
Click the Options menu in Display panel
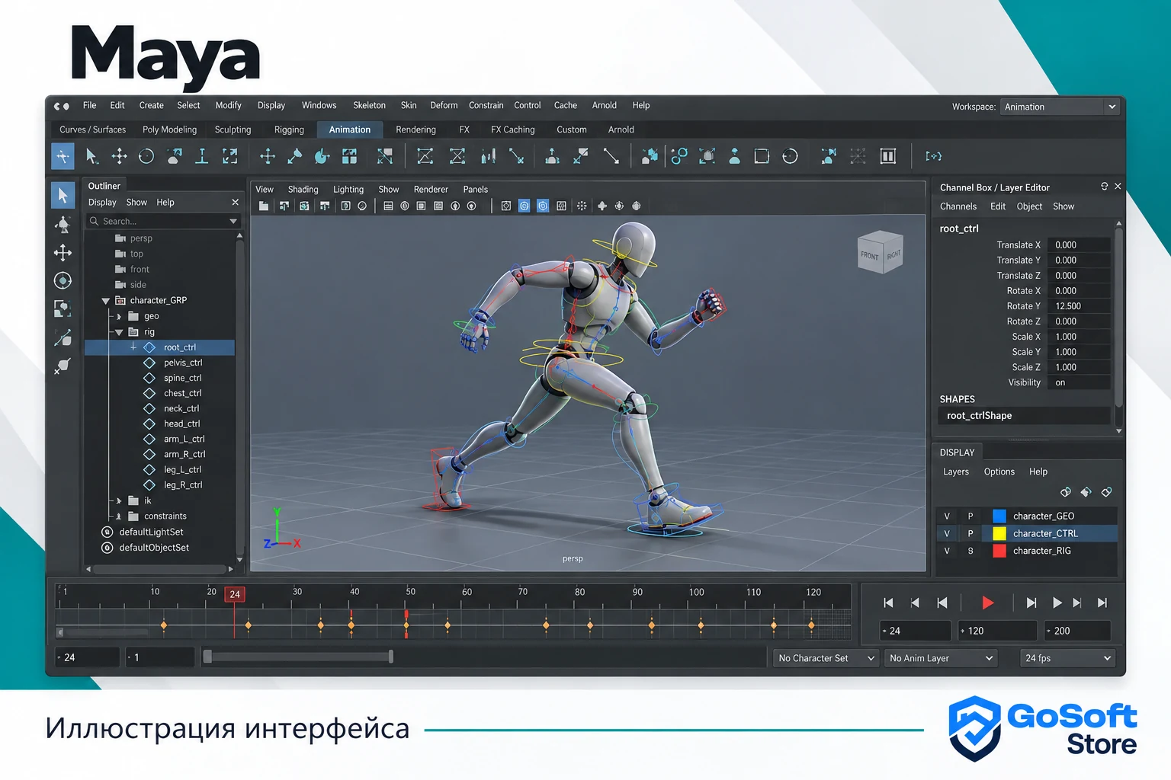click(x=999, y=472)
